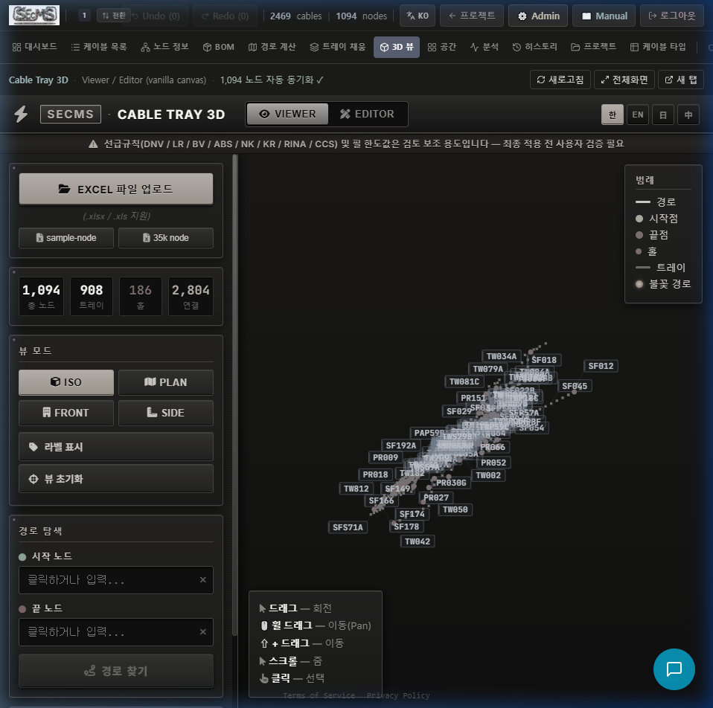Image resolution: width=713 pixels, height=708 pixels.
Task: Click the SEcMS logo
Action: (x=34, y=16)
